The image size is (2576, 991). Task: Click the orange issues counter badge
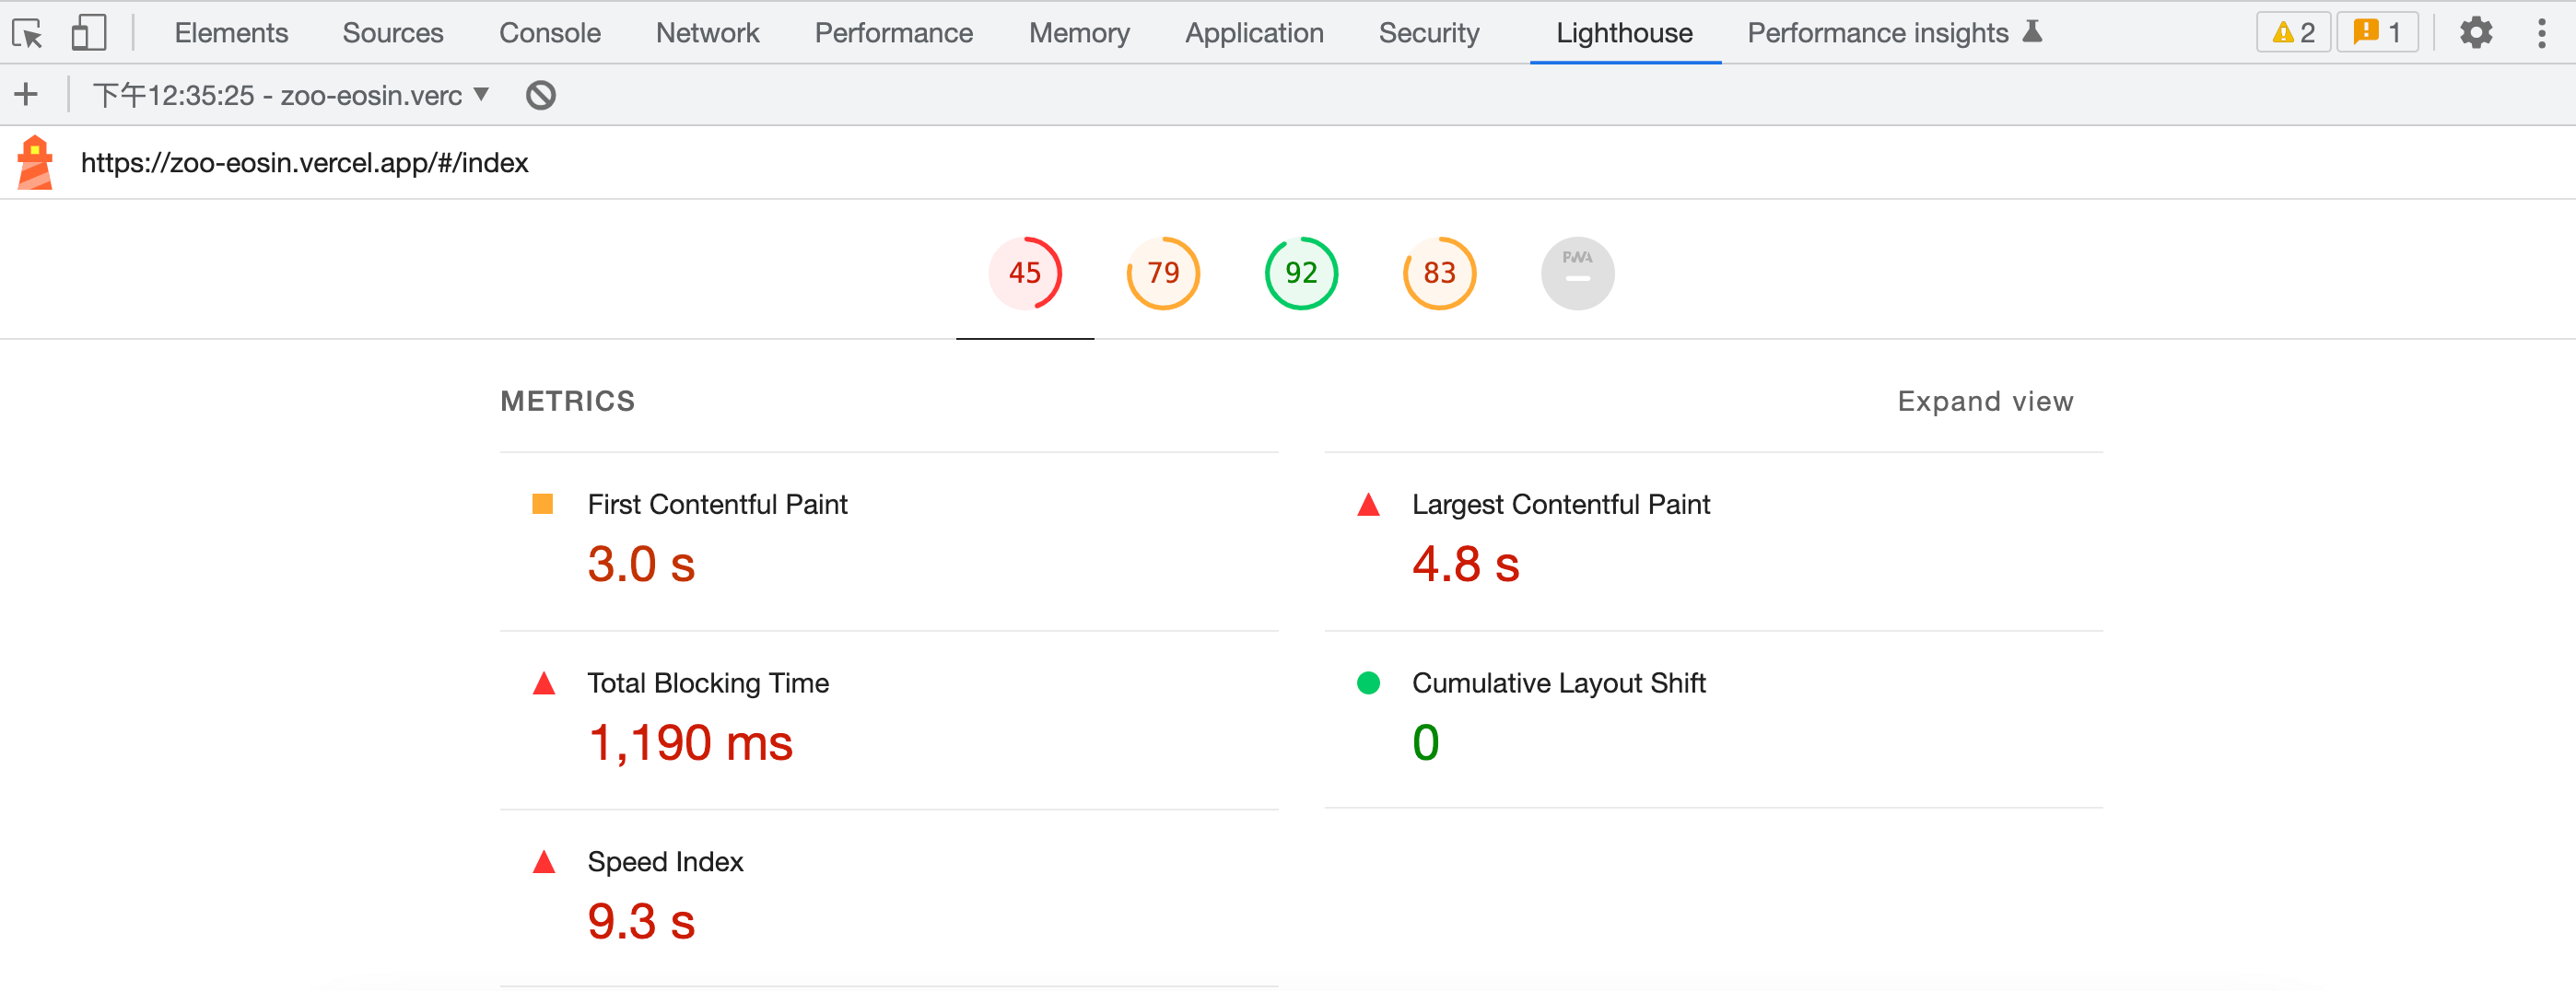point(2376,33)
